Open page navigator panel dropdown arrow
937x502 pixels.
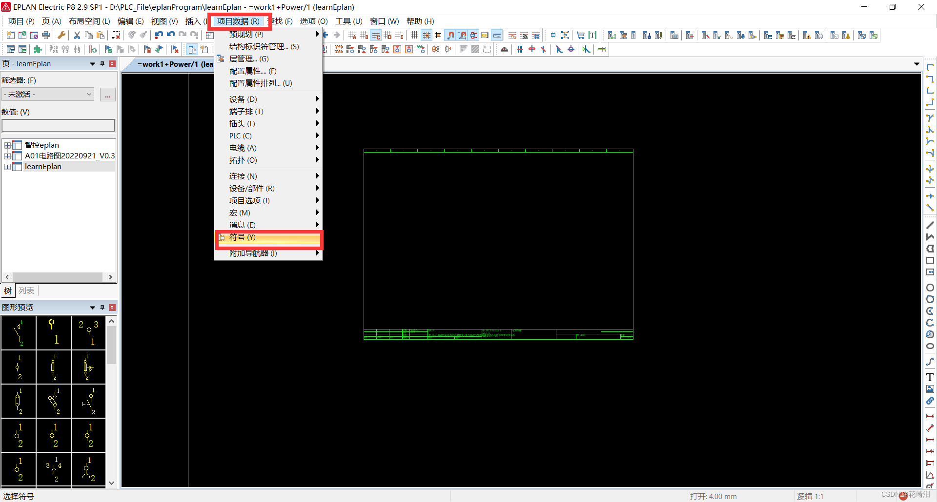92,64
